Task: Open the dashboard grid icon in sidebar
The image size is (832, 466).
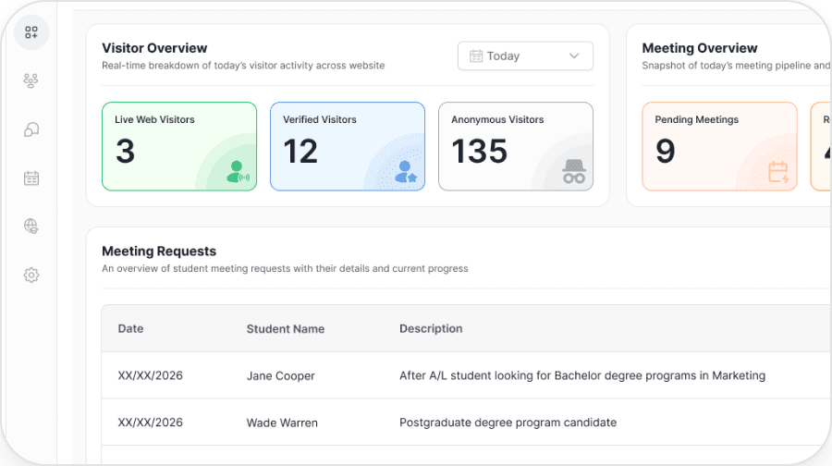Action: pos(31,32)
